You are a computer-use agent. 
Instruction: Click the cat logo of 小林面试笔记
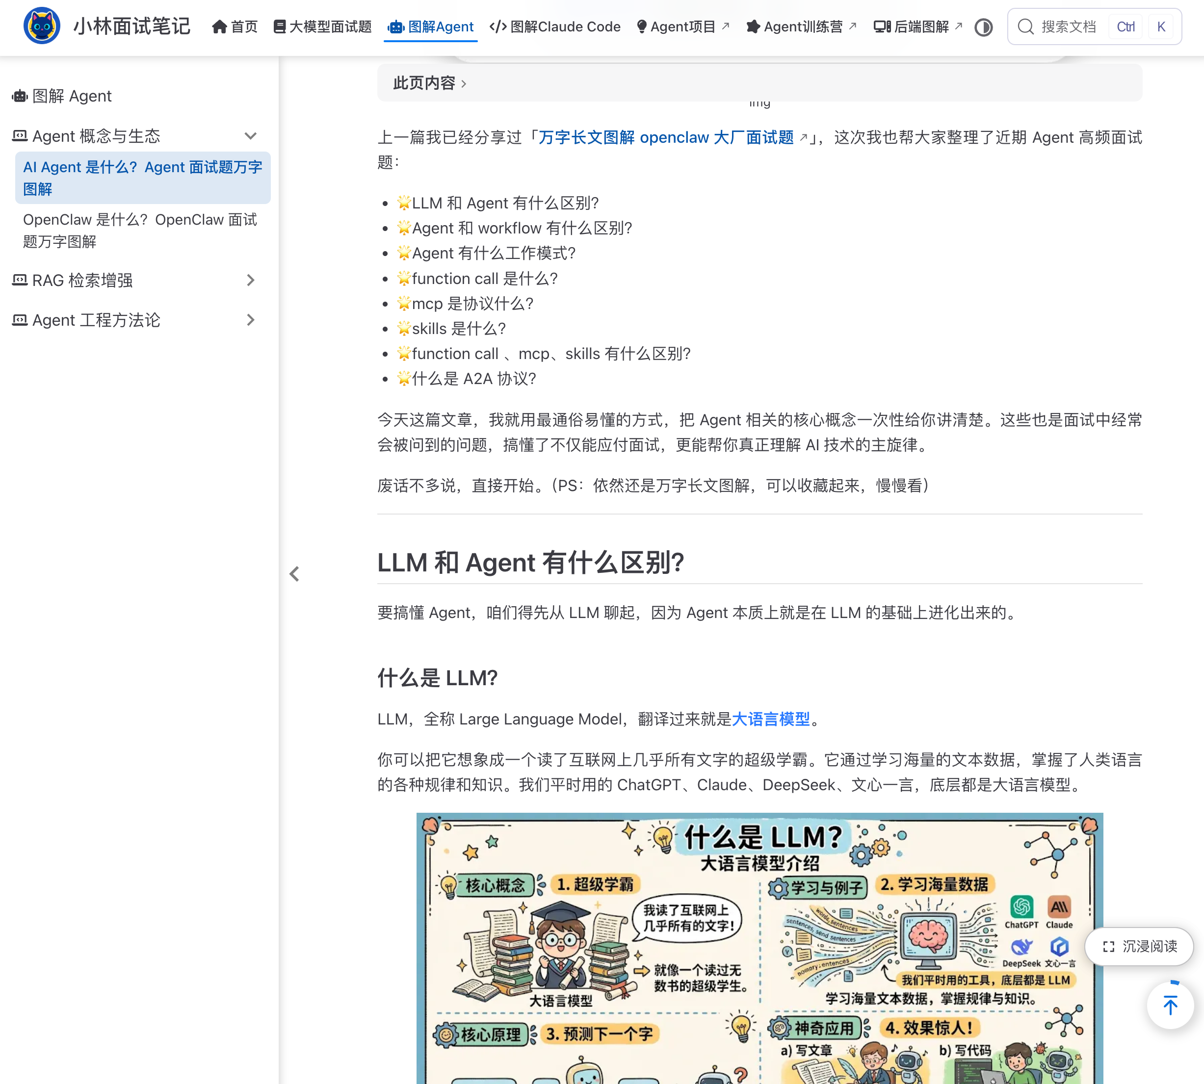(x=42, y=26)
